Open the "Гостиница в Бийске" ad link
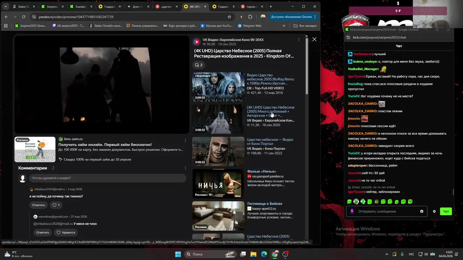This screenshot has width=463, height=260. pos(265,204)
